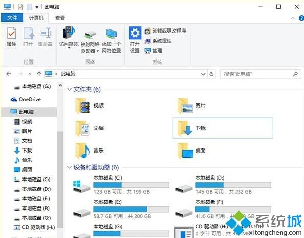Image resolution: width=304 pixels, height=238 pixels.
Task: Open the 视频 folder in main pane
Action: [89, 106]
